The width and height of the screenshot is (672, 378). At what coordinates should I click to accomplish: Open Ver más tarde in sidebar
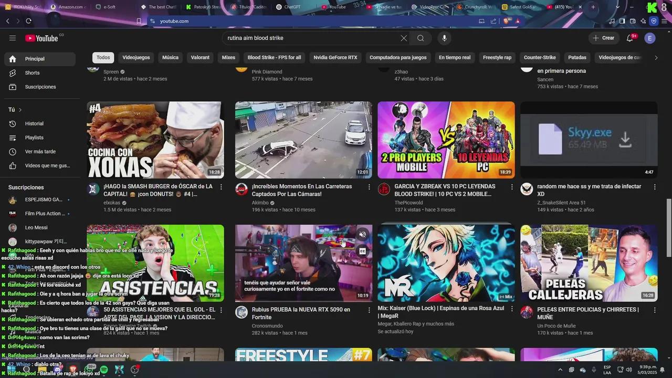[40, 152]
